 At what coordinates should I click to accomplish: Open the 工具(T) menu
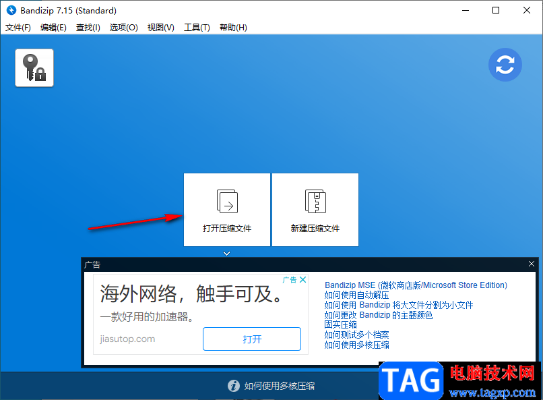197,28
